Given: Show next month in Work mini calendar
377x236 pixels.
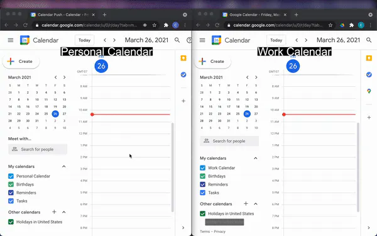Looking at the screenshot, I should [256, 77].
